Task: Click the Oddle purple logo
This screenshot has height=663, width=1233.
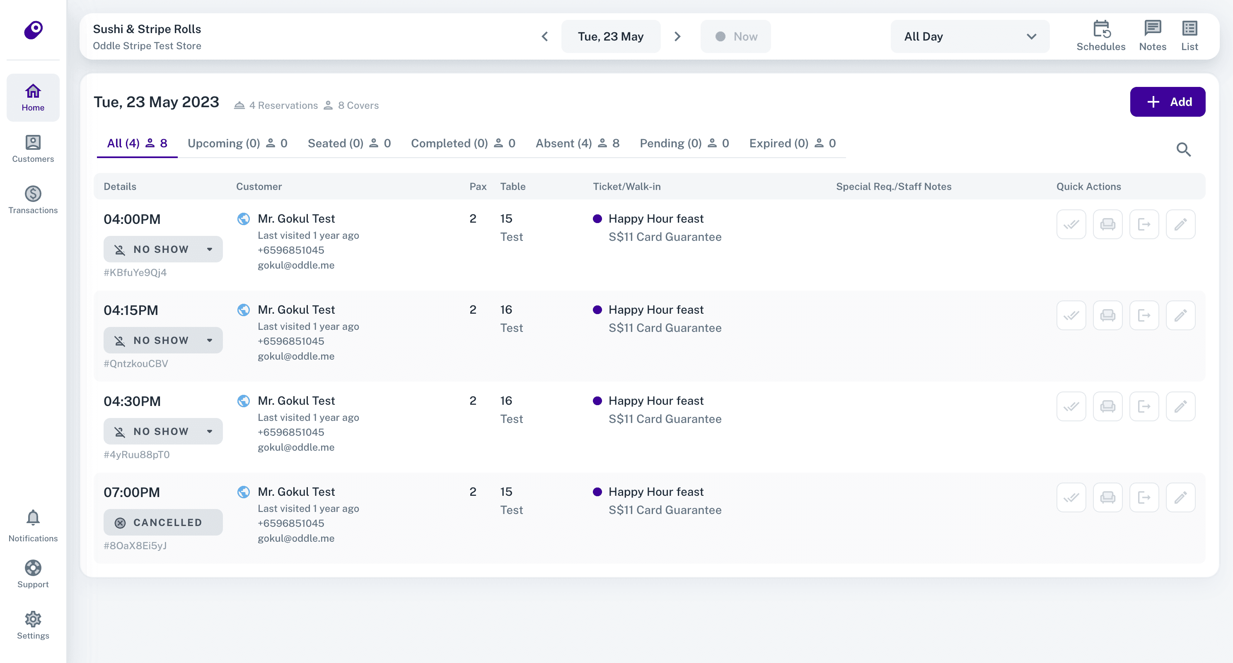Action: tap(33, 30)
